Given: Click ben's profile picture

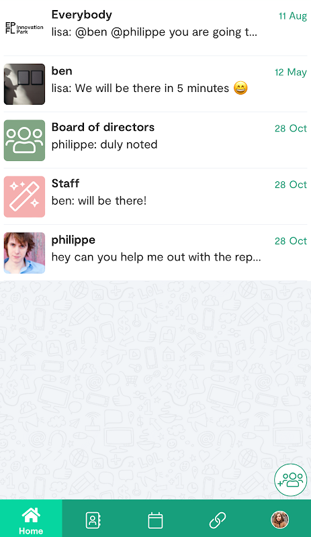Looking at the screenshot, I should [x=24, y=84].
